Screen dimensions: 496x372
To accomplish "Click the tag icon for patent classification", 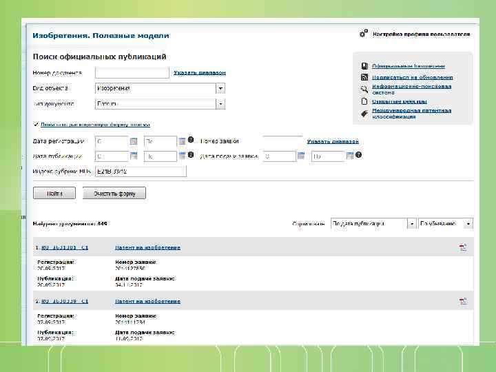I will [364, 113].
